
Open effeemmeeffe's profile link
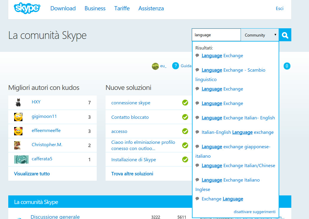point(46,130)
